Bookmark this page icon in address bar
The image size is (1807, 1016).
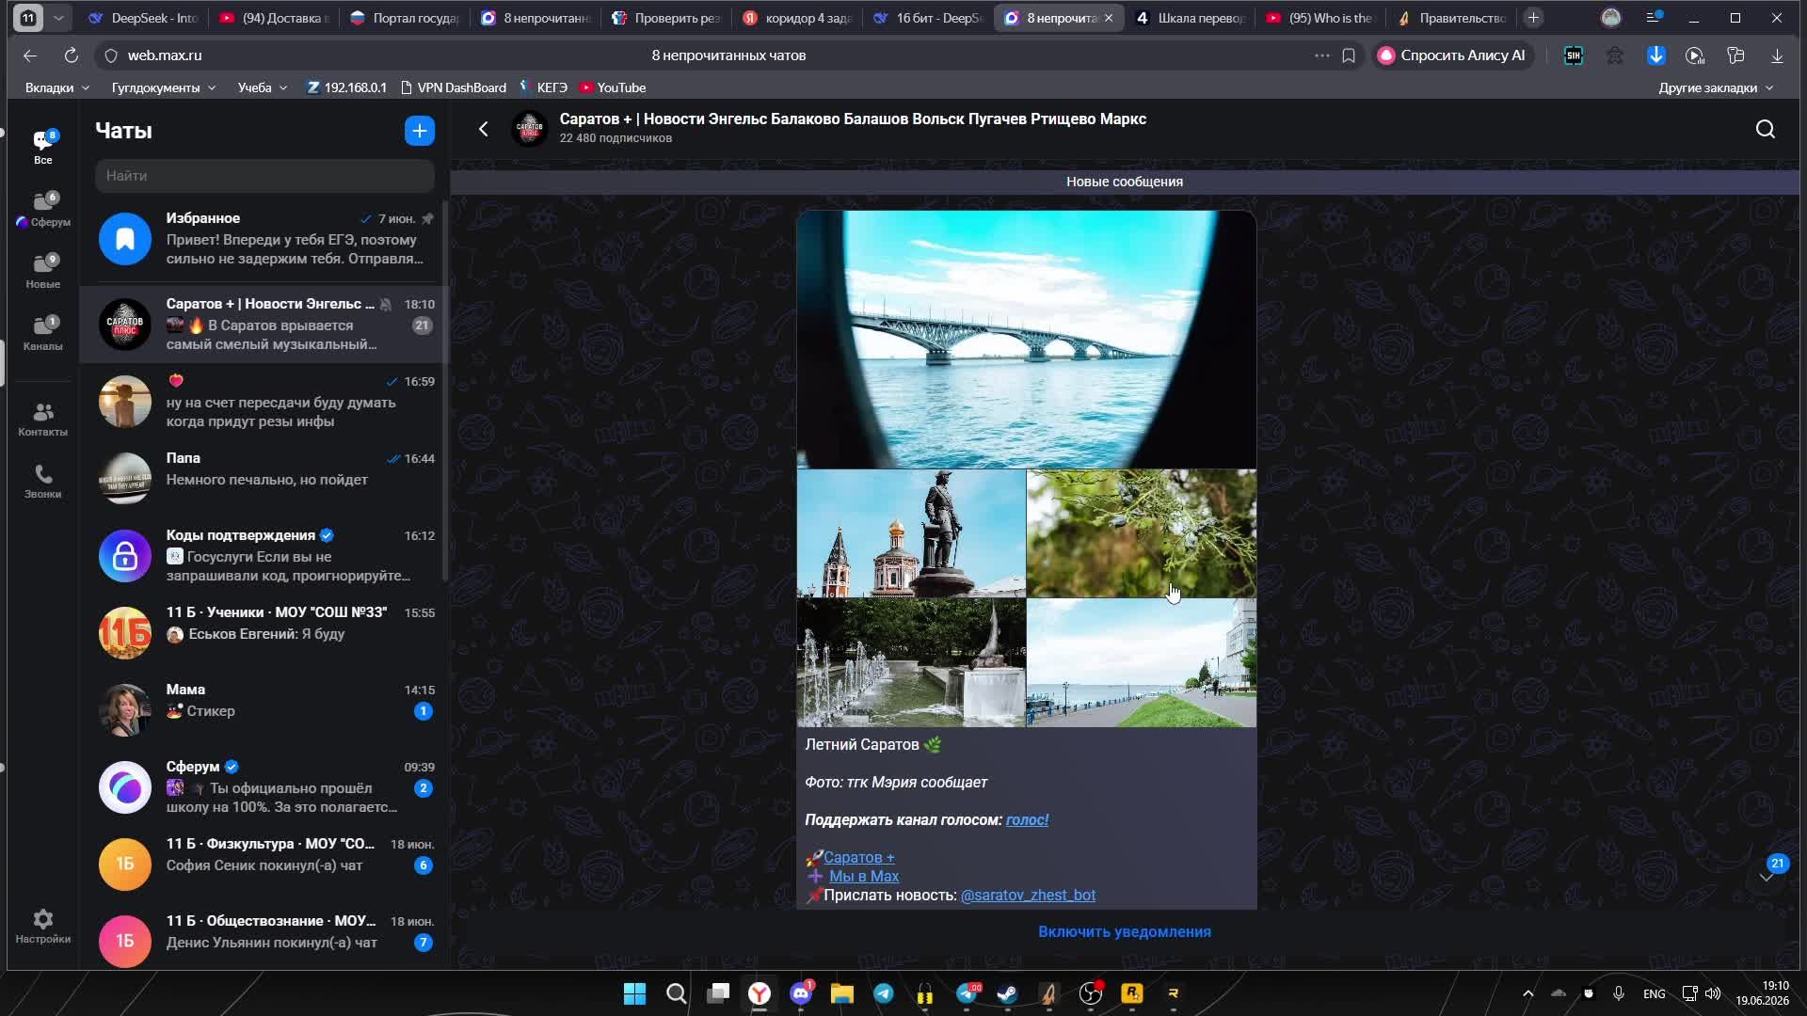click(x=1349, y=56)
